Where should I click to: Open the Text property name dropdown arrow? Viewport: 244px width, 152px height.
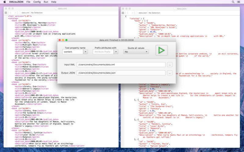pos(85,52)
